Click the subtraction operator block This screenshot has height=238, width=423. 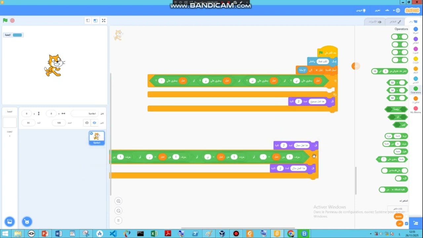pos(400,44)
